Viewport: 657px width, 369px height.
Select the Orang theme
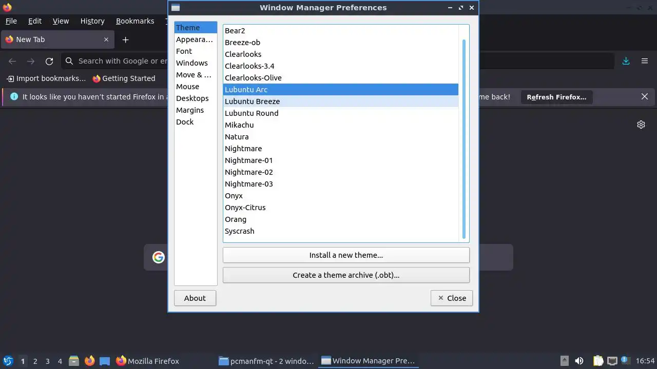[x=341, y=219]
